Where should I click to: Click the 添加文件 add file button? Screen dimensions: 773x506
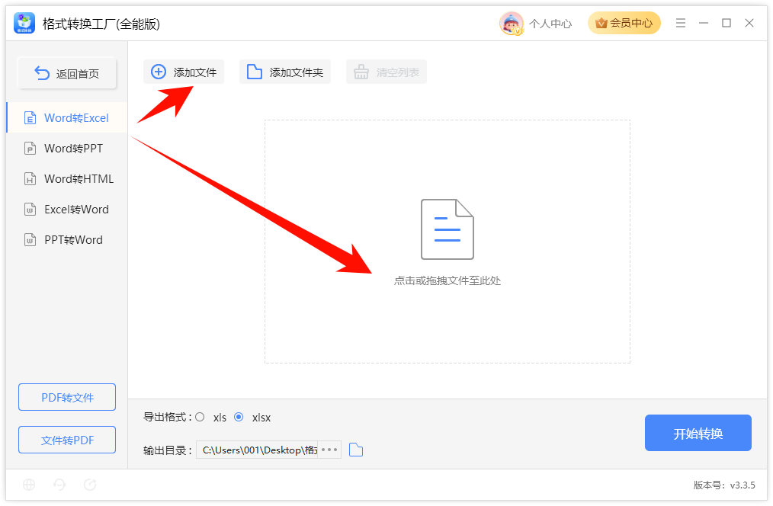click(184, 72)
